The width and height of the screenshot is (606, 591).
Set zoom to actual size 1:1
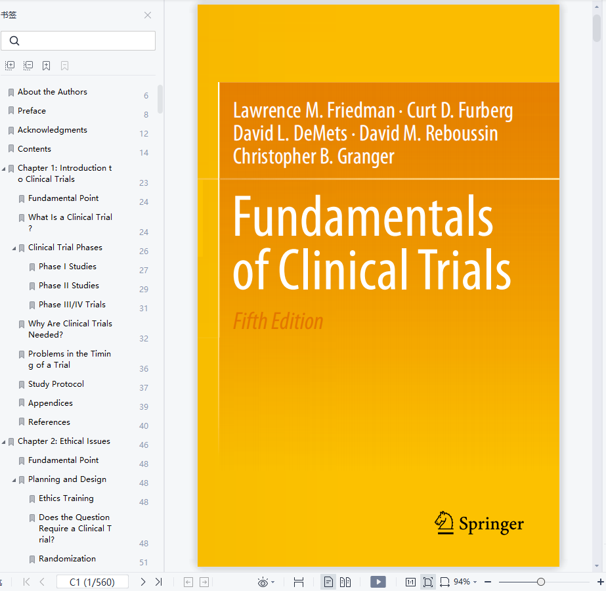(x=410, y=582)
